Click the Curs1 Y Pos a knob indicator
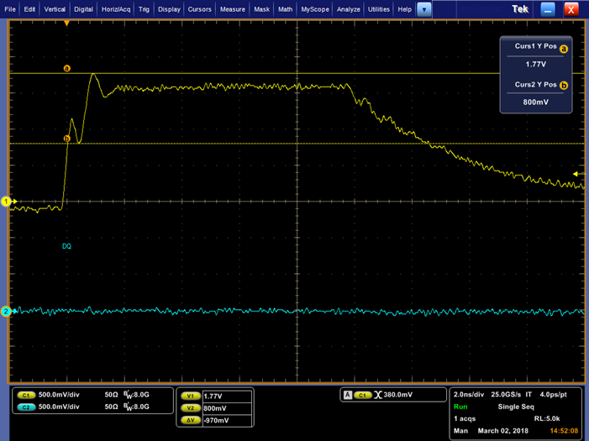589x441 pixels. pos(564,49)
